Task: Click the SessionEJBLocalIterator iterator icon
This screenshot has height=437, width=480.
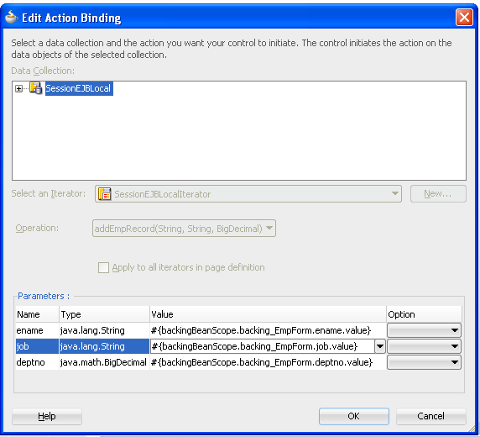Action: pyautogui.click(x=105, y=194)
